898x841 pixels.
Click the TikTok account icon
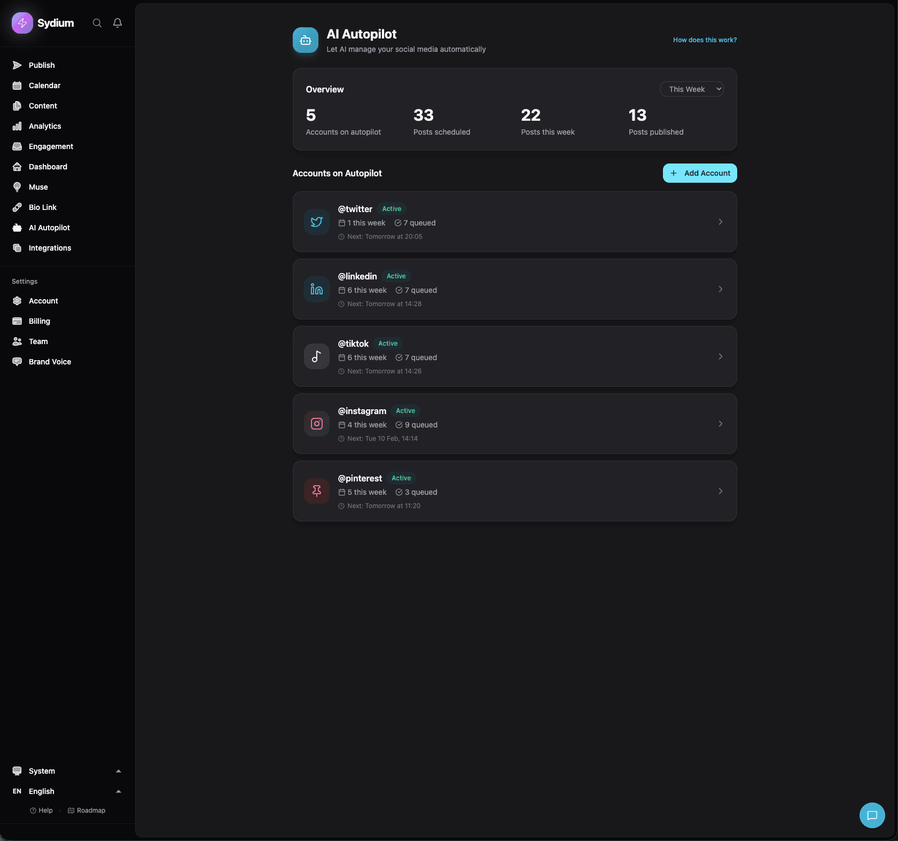[x=316, y=356]
